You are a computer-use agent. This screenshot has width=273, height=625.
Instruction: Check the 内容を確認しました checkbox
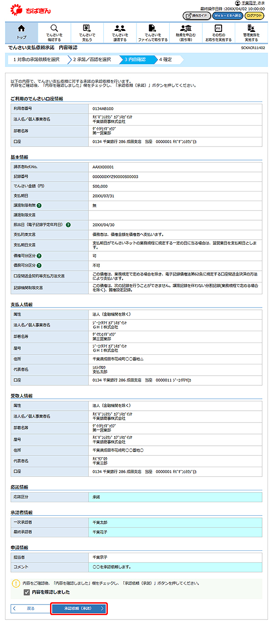[27, 592]
